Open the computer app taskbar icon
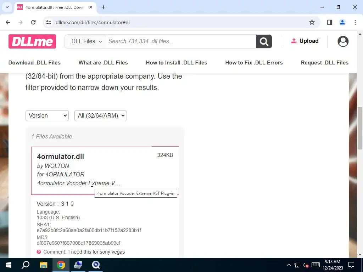This screenshot has height=272, width=363. tap(78, 265)
